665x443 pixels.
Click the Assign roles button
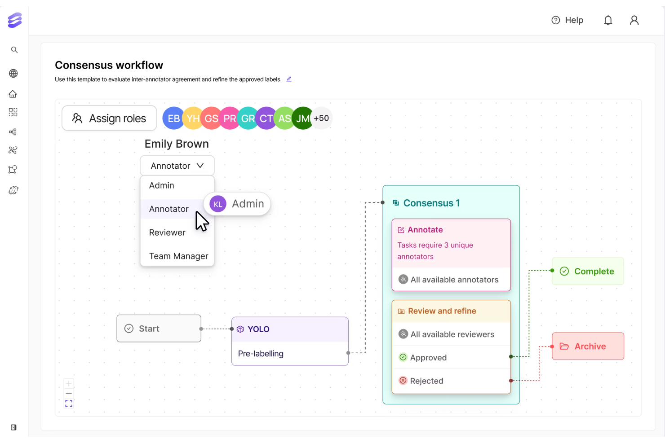tap(109, 118)
